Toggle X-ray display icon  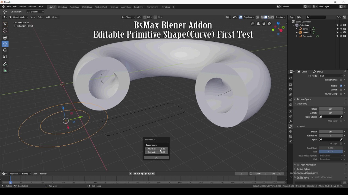(x=257, y=17)
